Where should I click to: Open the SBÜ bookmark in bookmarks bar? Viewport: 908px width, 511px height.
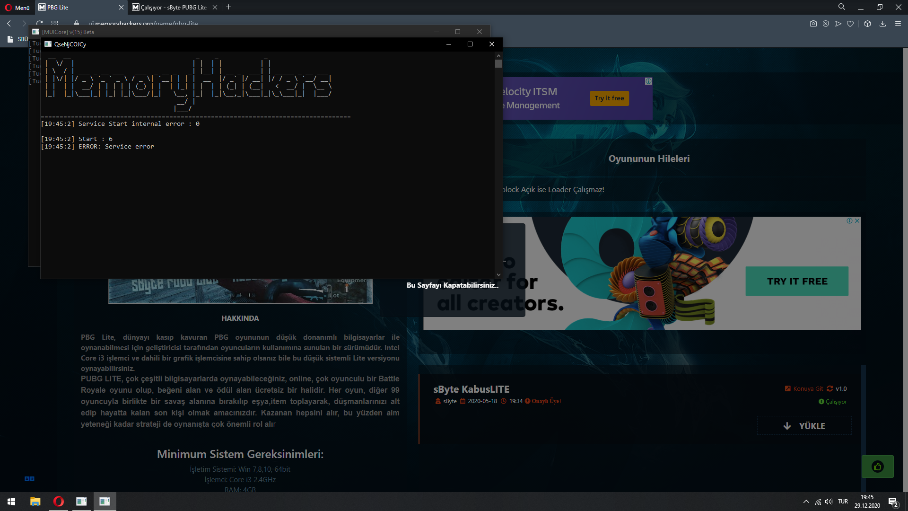[17, 39]
